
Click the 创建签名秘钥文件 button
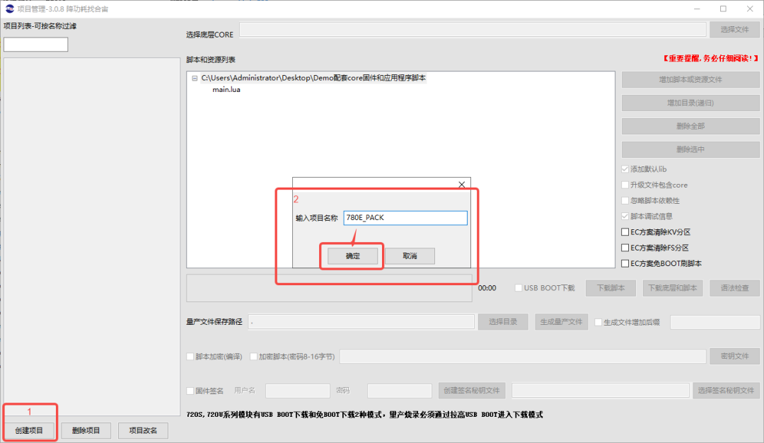click(472, 391)
